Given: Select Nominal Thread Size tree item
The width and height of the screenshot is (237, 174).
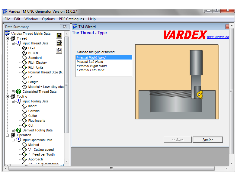Looking at the screenshot, I should (46, 72).
